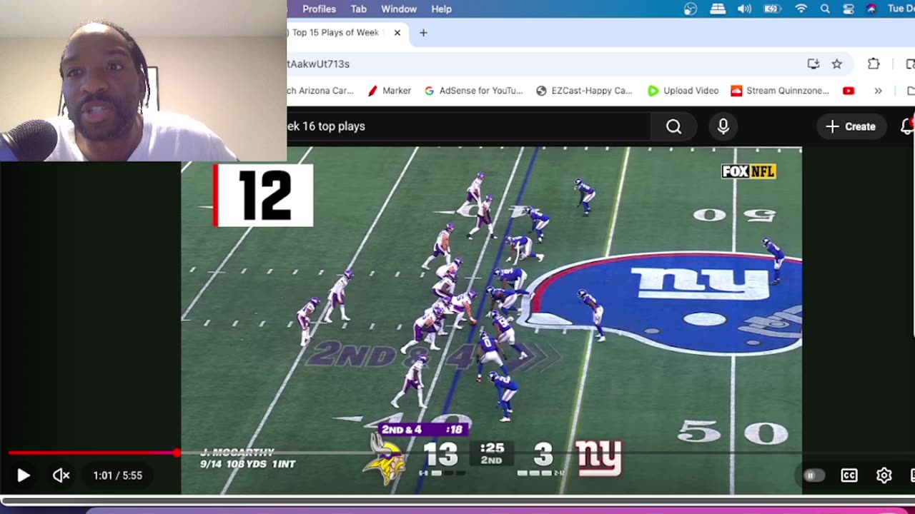Close the Top 15 Plays tab
915x514 pixels.
coord(397,33)
